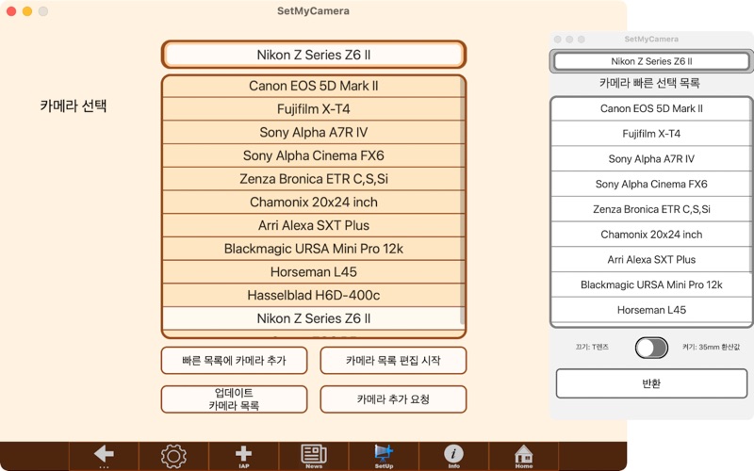The image size is (754, 471).
Task: Toggle the T렌즈 / 35mm 환산값 switch
Action: pos(651,348)
